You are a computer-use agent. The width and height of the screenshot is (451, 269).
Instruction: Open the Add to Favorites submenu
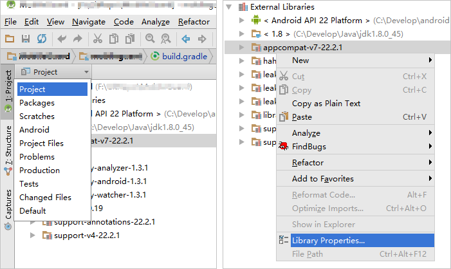click(x=322, y=179)
